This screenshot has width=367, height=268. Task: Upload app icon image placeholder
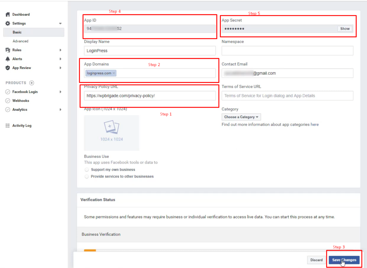point(111,133)
